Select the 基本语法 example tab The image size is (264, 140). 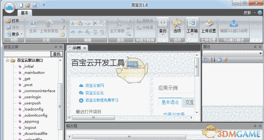170,102
